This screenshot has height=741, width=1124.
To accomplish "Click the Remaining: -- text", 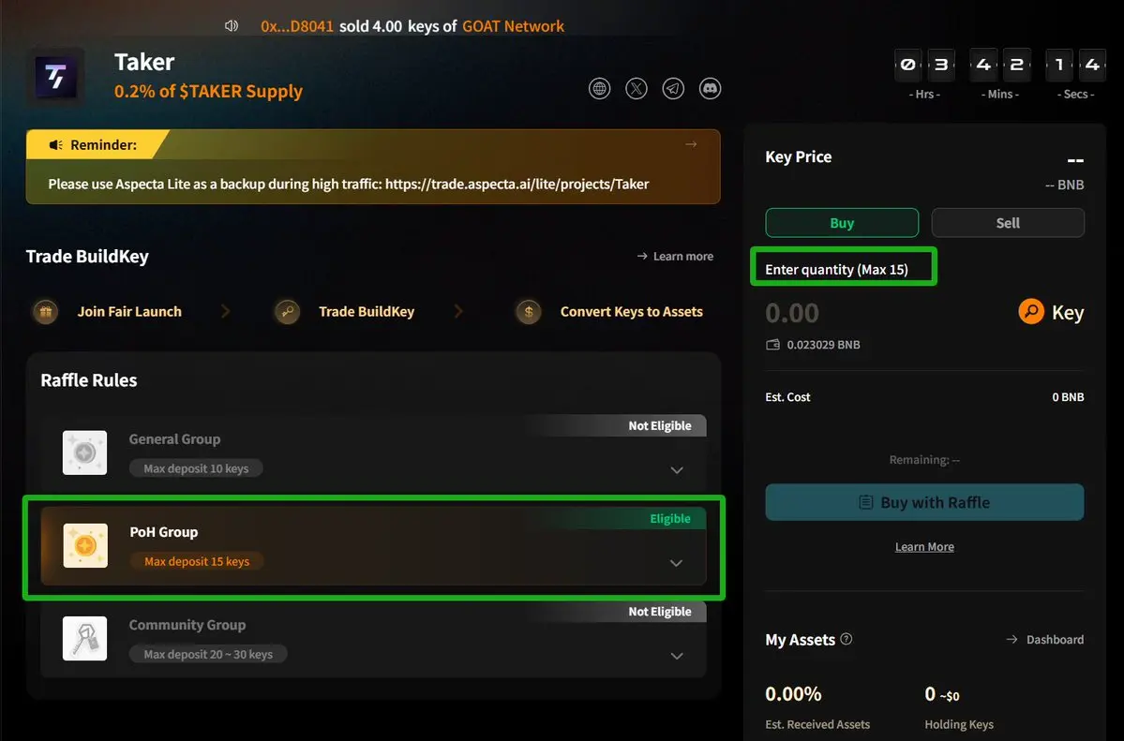I will pyautogui.click(x=924, y=460).
